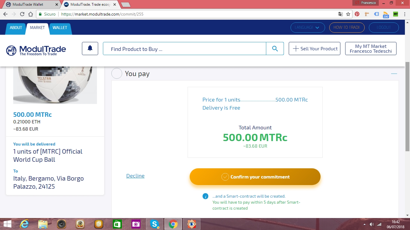
Task: Close the ModulTrade Wallet tab
Action: pyautogui.click(x=56, y=4)
